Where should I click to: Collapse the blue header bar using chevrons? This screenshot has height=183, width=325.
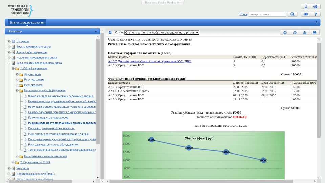pyautogui.click(x=317, y=23)
